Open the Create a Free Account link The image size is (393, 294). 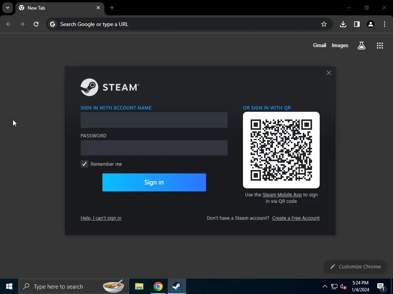click(x=296, y=218)
